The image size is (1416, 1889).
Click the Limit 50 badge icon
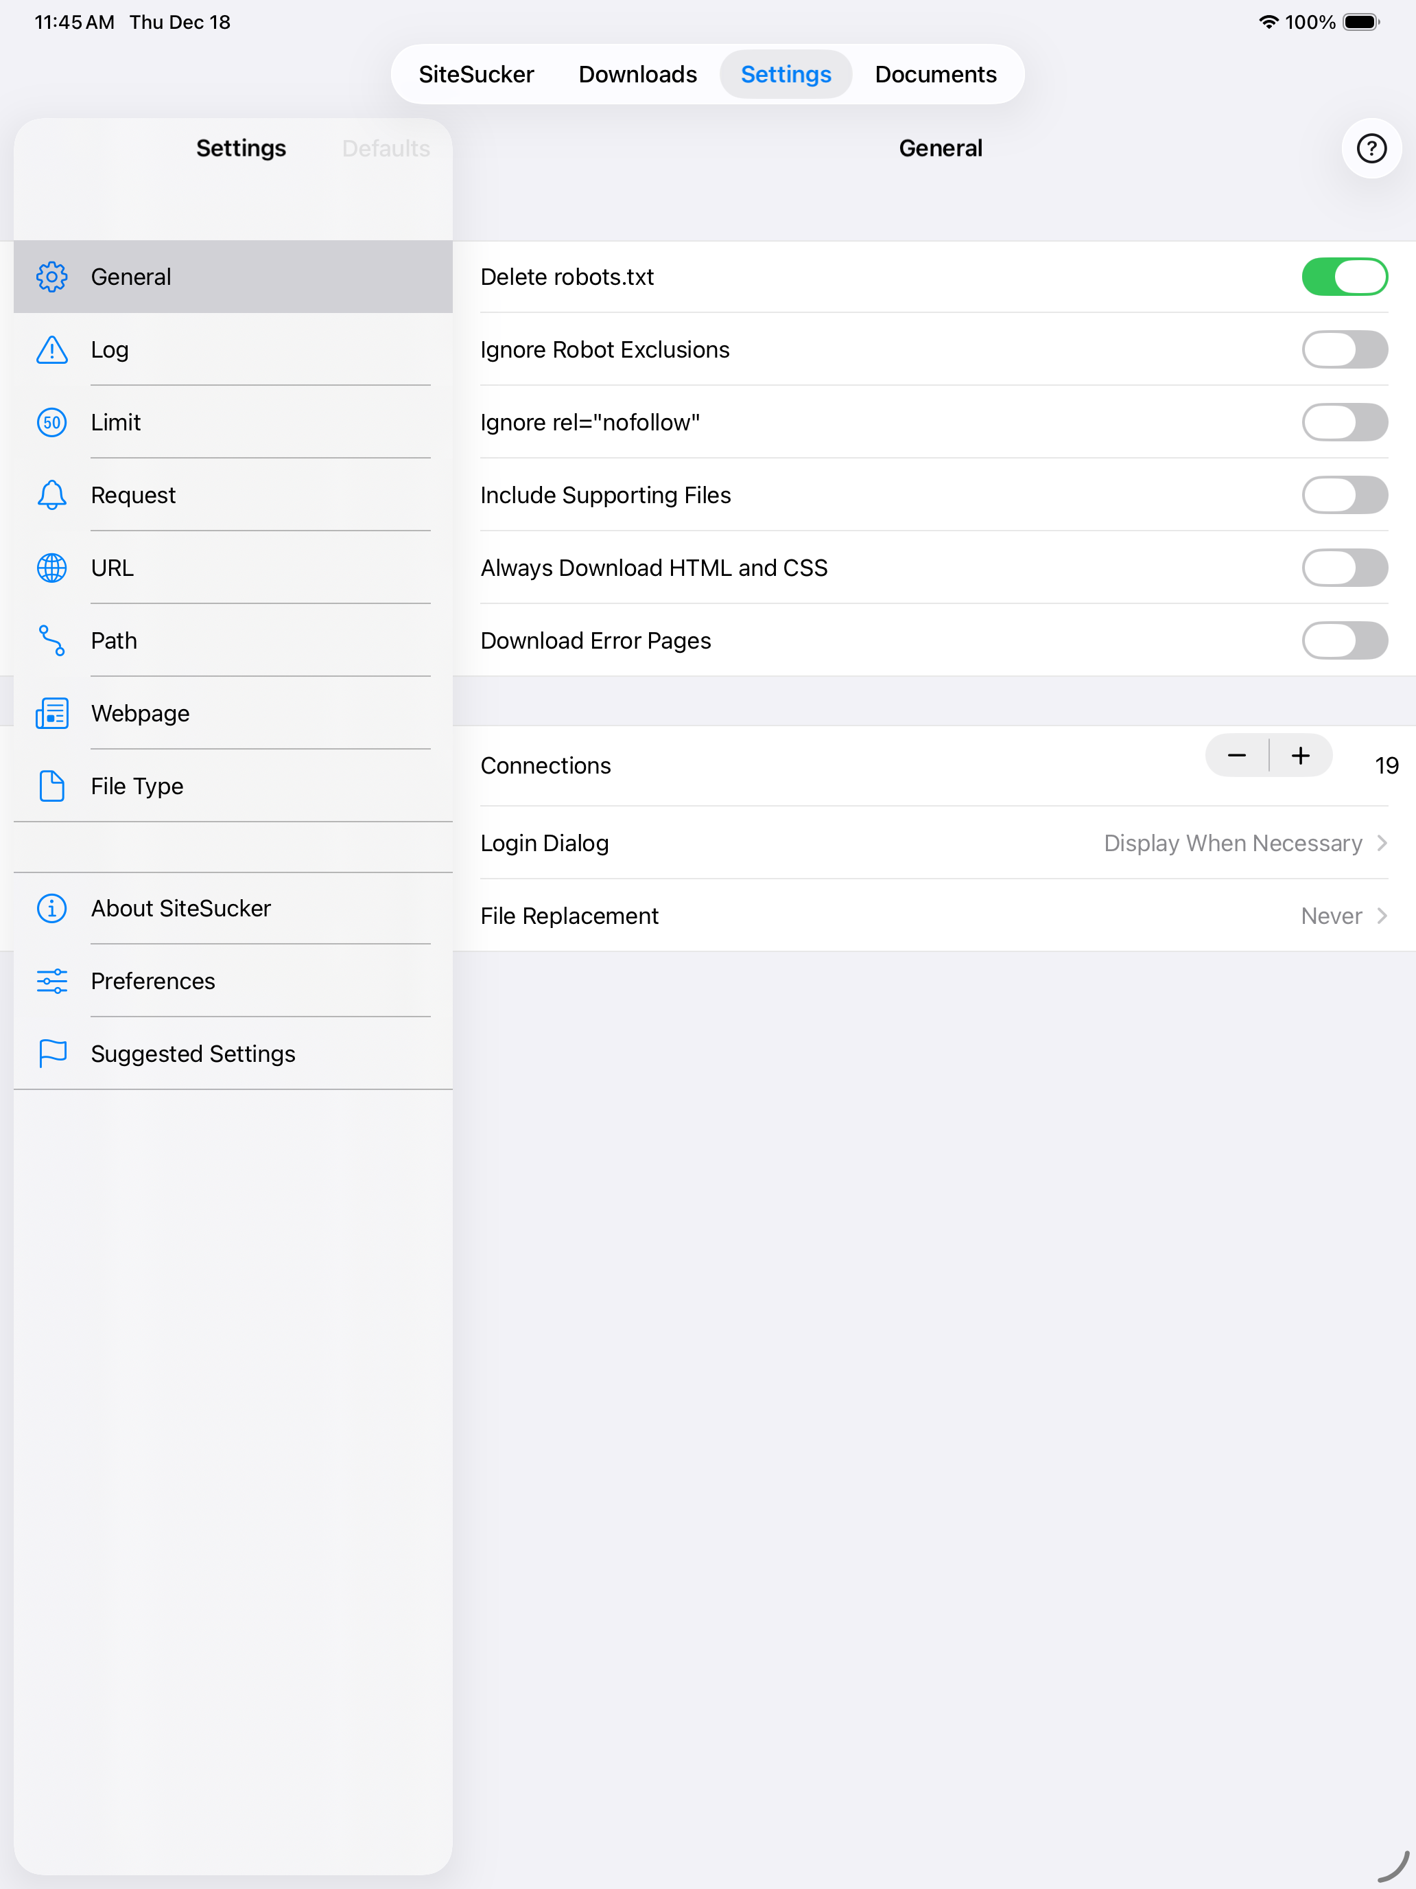(x=51, y=422)
